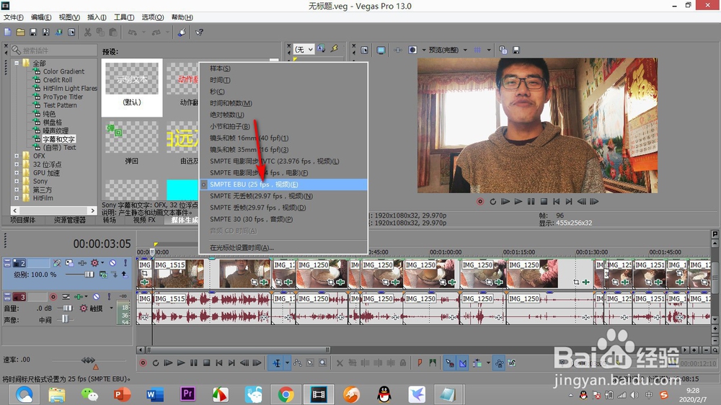Adjust the pan slider of audio track 3
721x405 pixels.
click(64, 319)
